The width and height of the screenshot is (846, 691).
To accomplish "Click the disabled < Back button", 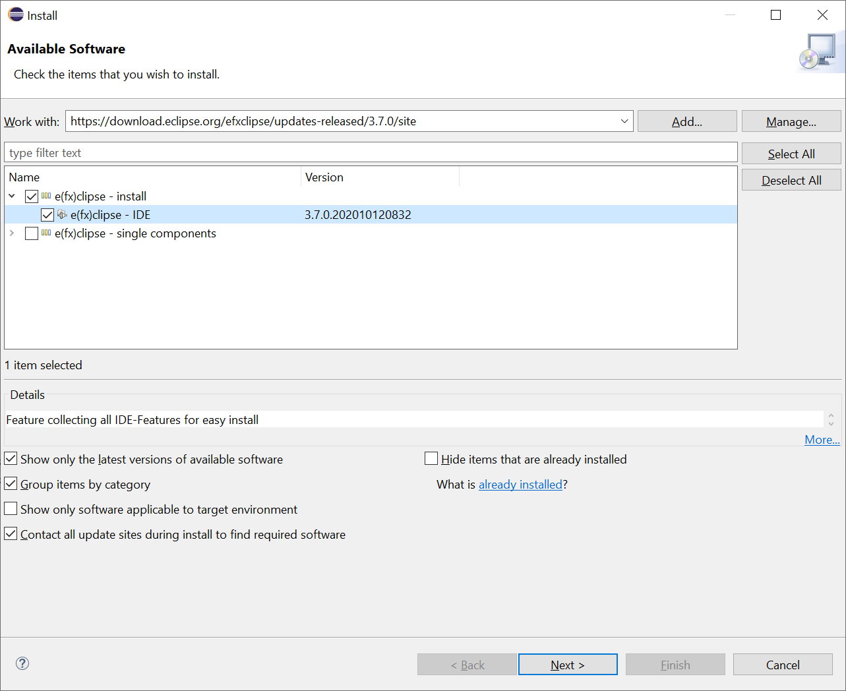I will point(467,665).
